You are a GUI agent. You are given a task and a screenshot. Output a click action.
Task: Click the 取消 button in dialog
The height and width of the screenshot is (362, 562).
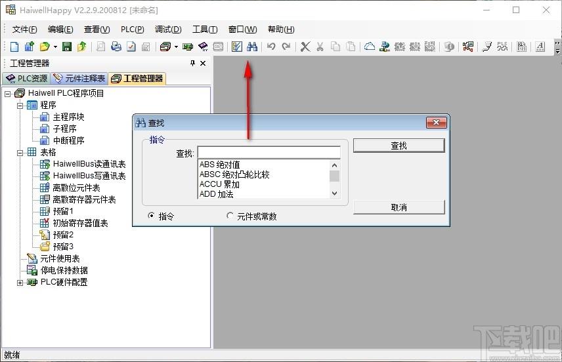(x=399, y=207)
